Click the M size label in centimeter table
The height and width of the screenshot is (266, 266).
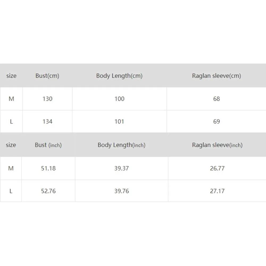click(x=11, y=99)
